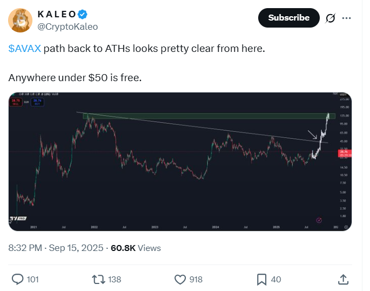Open the Grok explain icon beside Subscribe
The width and height of the screenshot is (370, 291).
click(331, 18)
